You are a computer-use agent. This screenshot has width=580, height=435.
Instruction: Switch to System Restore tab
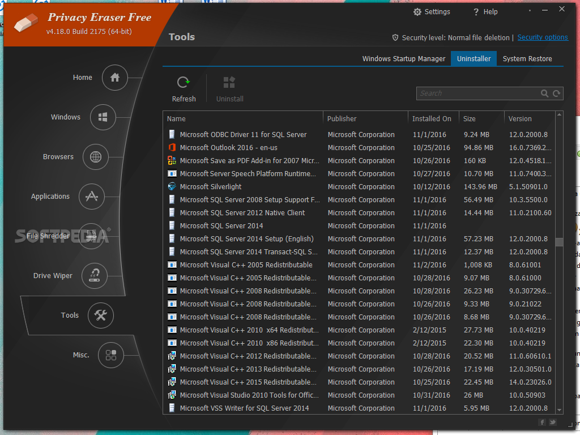527,59
